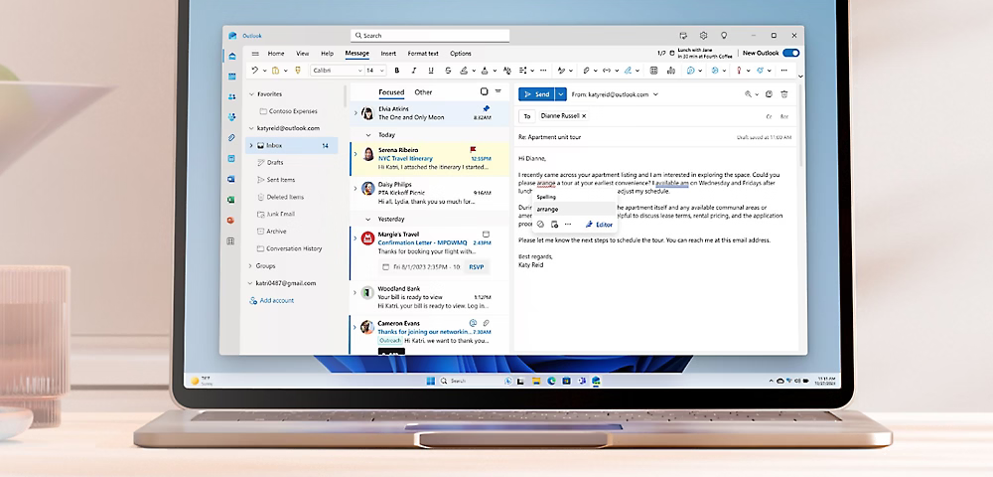Toggle the select-all checkbox above message list
Viewport: 993px width, 477px height.
pyautogui.click(x=484, y=91)
